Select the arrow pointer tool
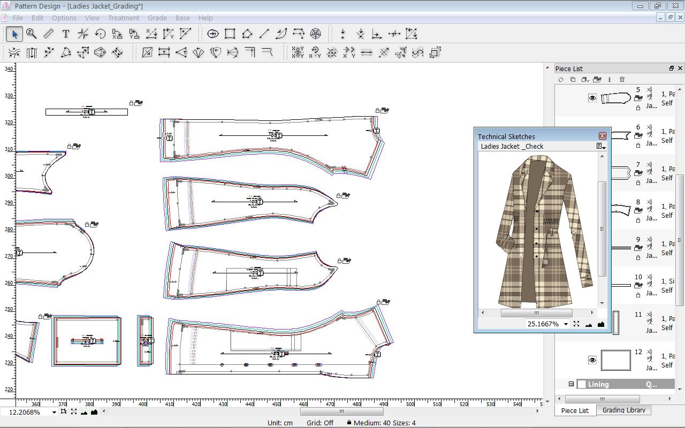 pos(14,34)
